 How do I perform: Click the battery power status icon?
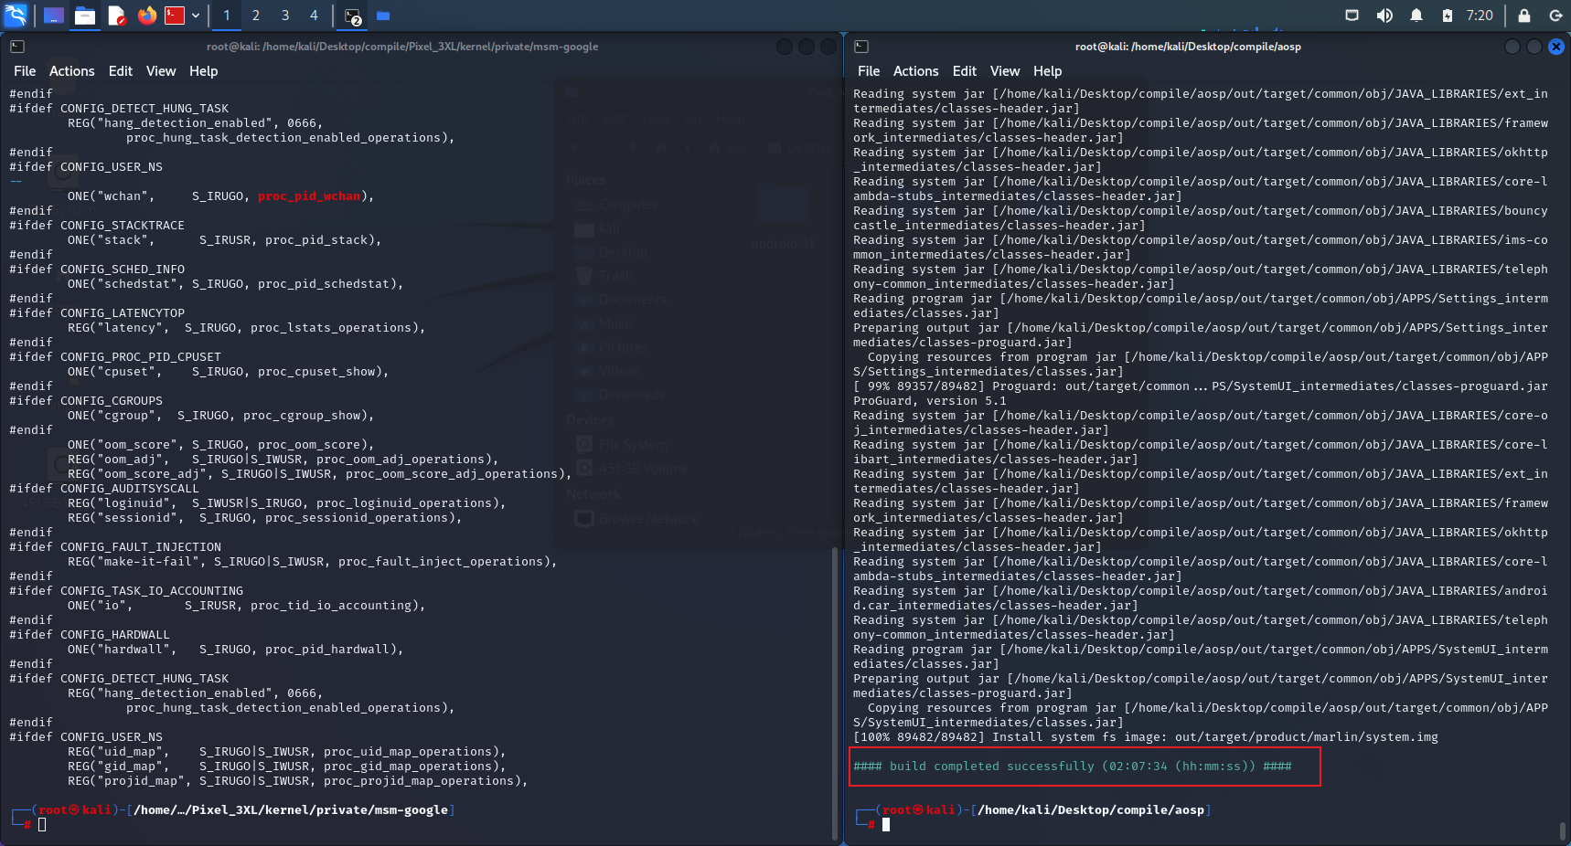[1448, 16]
